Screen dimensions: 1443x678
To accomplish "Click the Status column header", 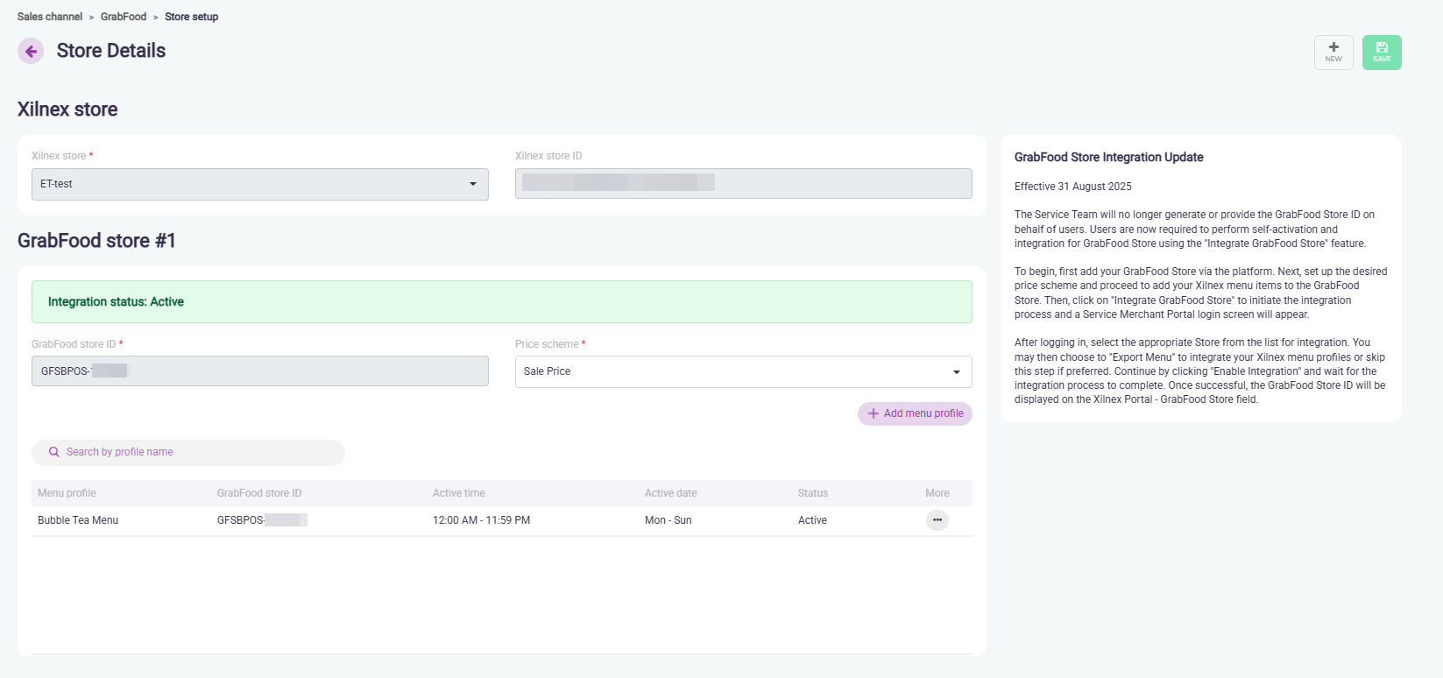I will [x=812, y=493].
